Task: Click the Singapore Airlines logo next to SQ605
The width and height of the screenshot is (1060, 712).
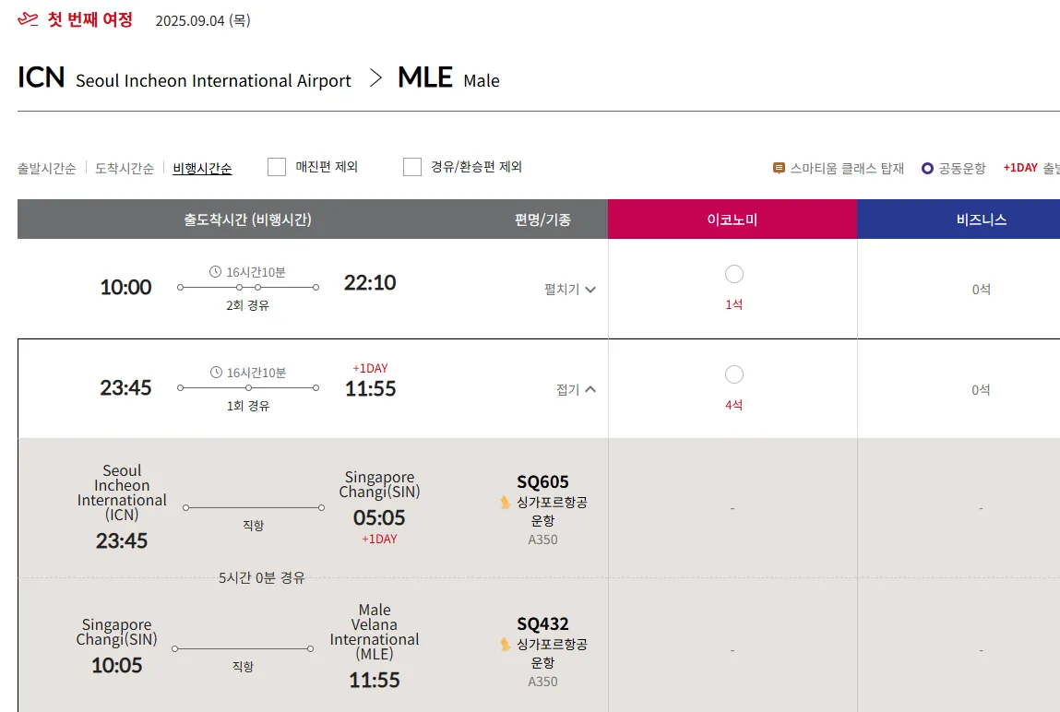Action: (505, 503)
